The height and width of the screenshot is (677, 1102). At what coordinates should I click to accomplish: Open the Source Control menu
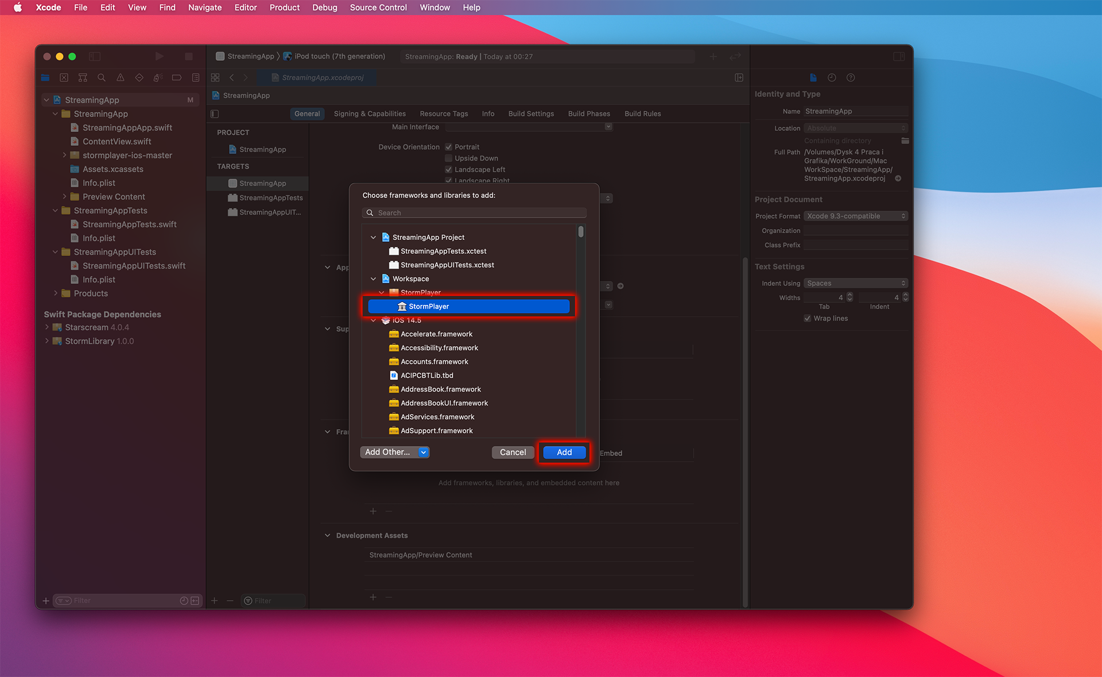378,7
